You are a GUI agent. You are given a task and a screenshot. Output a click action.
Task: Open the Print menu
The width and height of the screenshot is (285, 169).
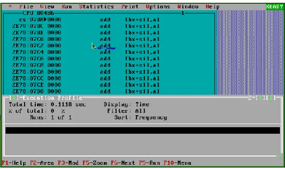130,6
